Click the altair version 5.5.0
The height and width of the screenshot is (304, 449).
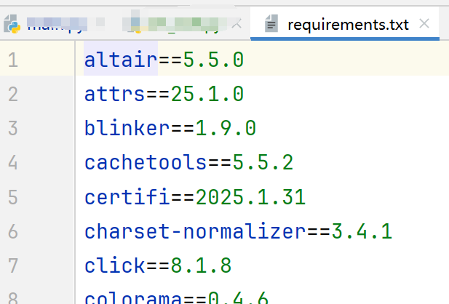(x=212, y=60)
